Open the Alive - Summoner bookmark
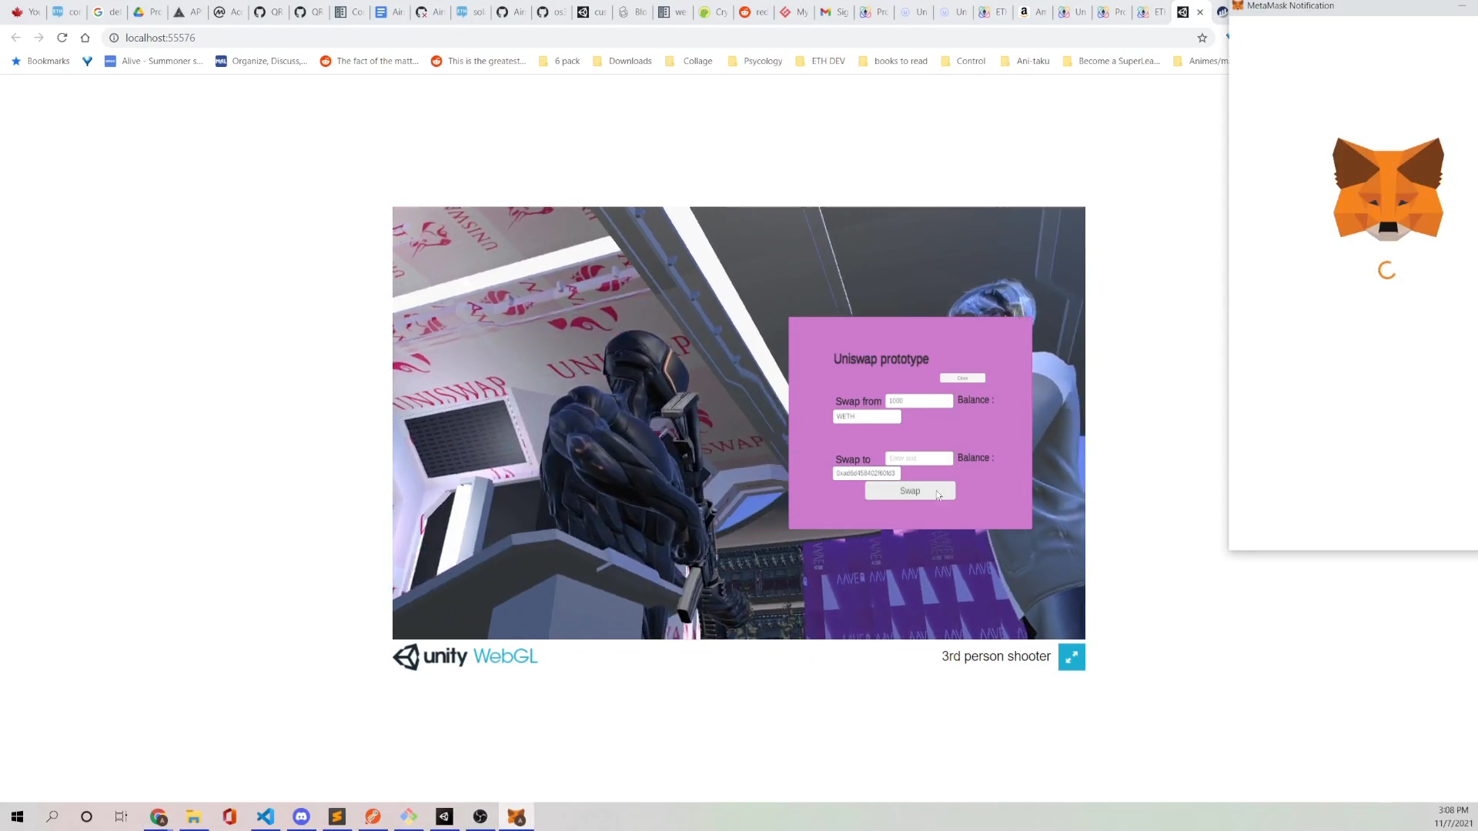The width and height of the screenshot is (1478, 831). (154, 61)
